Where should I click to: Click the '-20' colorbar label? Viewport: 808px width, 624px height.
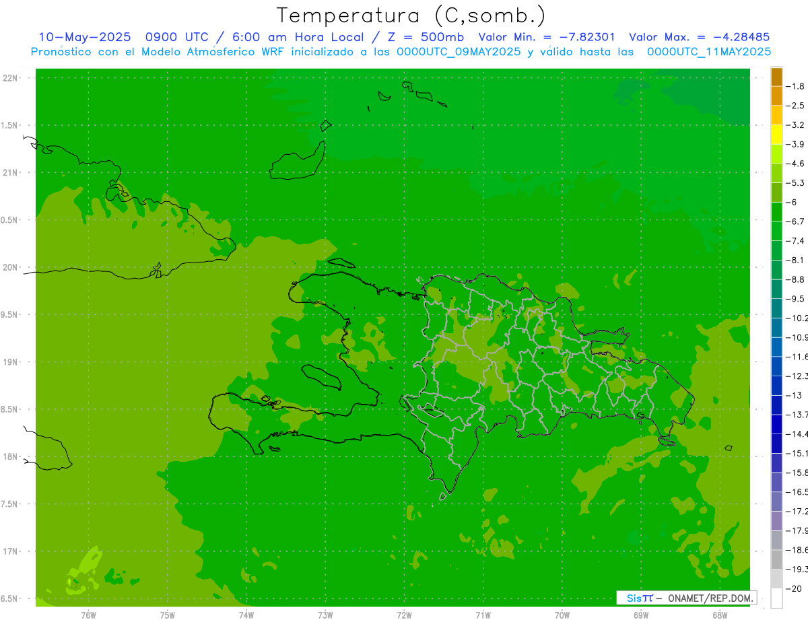point(793,589)
